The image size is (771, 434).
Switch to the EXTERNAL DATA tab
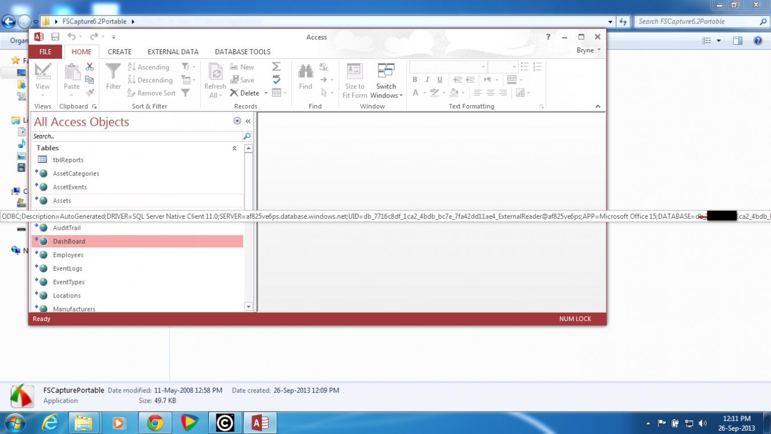[x=173, y=51]
